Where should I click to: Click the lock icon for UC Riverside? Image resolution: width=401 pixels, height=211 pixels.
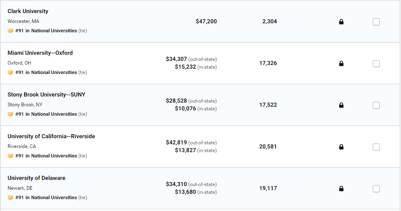click(341, 147)
